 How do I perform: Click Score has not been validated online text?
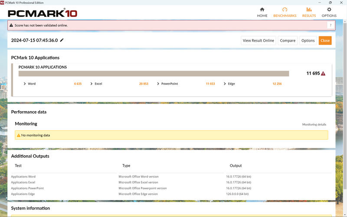pyautogui.click(x=41, y=25)
